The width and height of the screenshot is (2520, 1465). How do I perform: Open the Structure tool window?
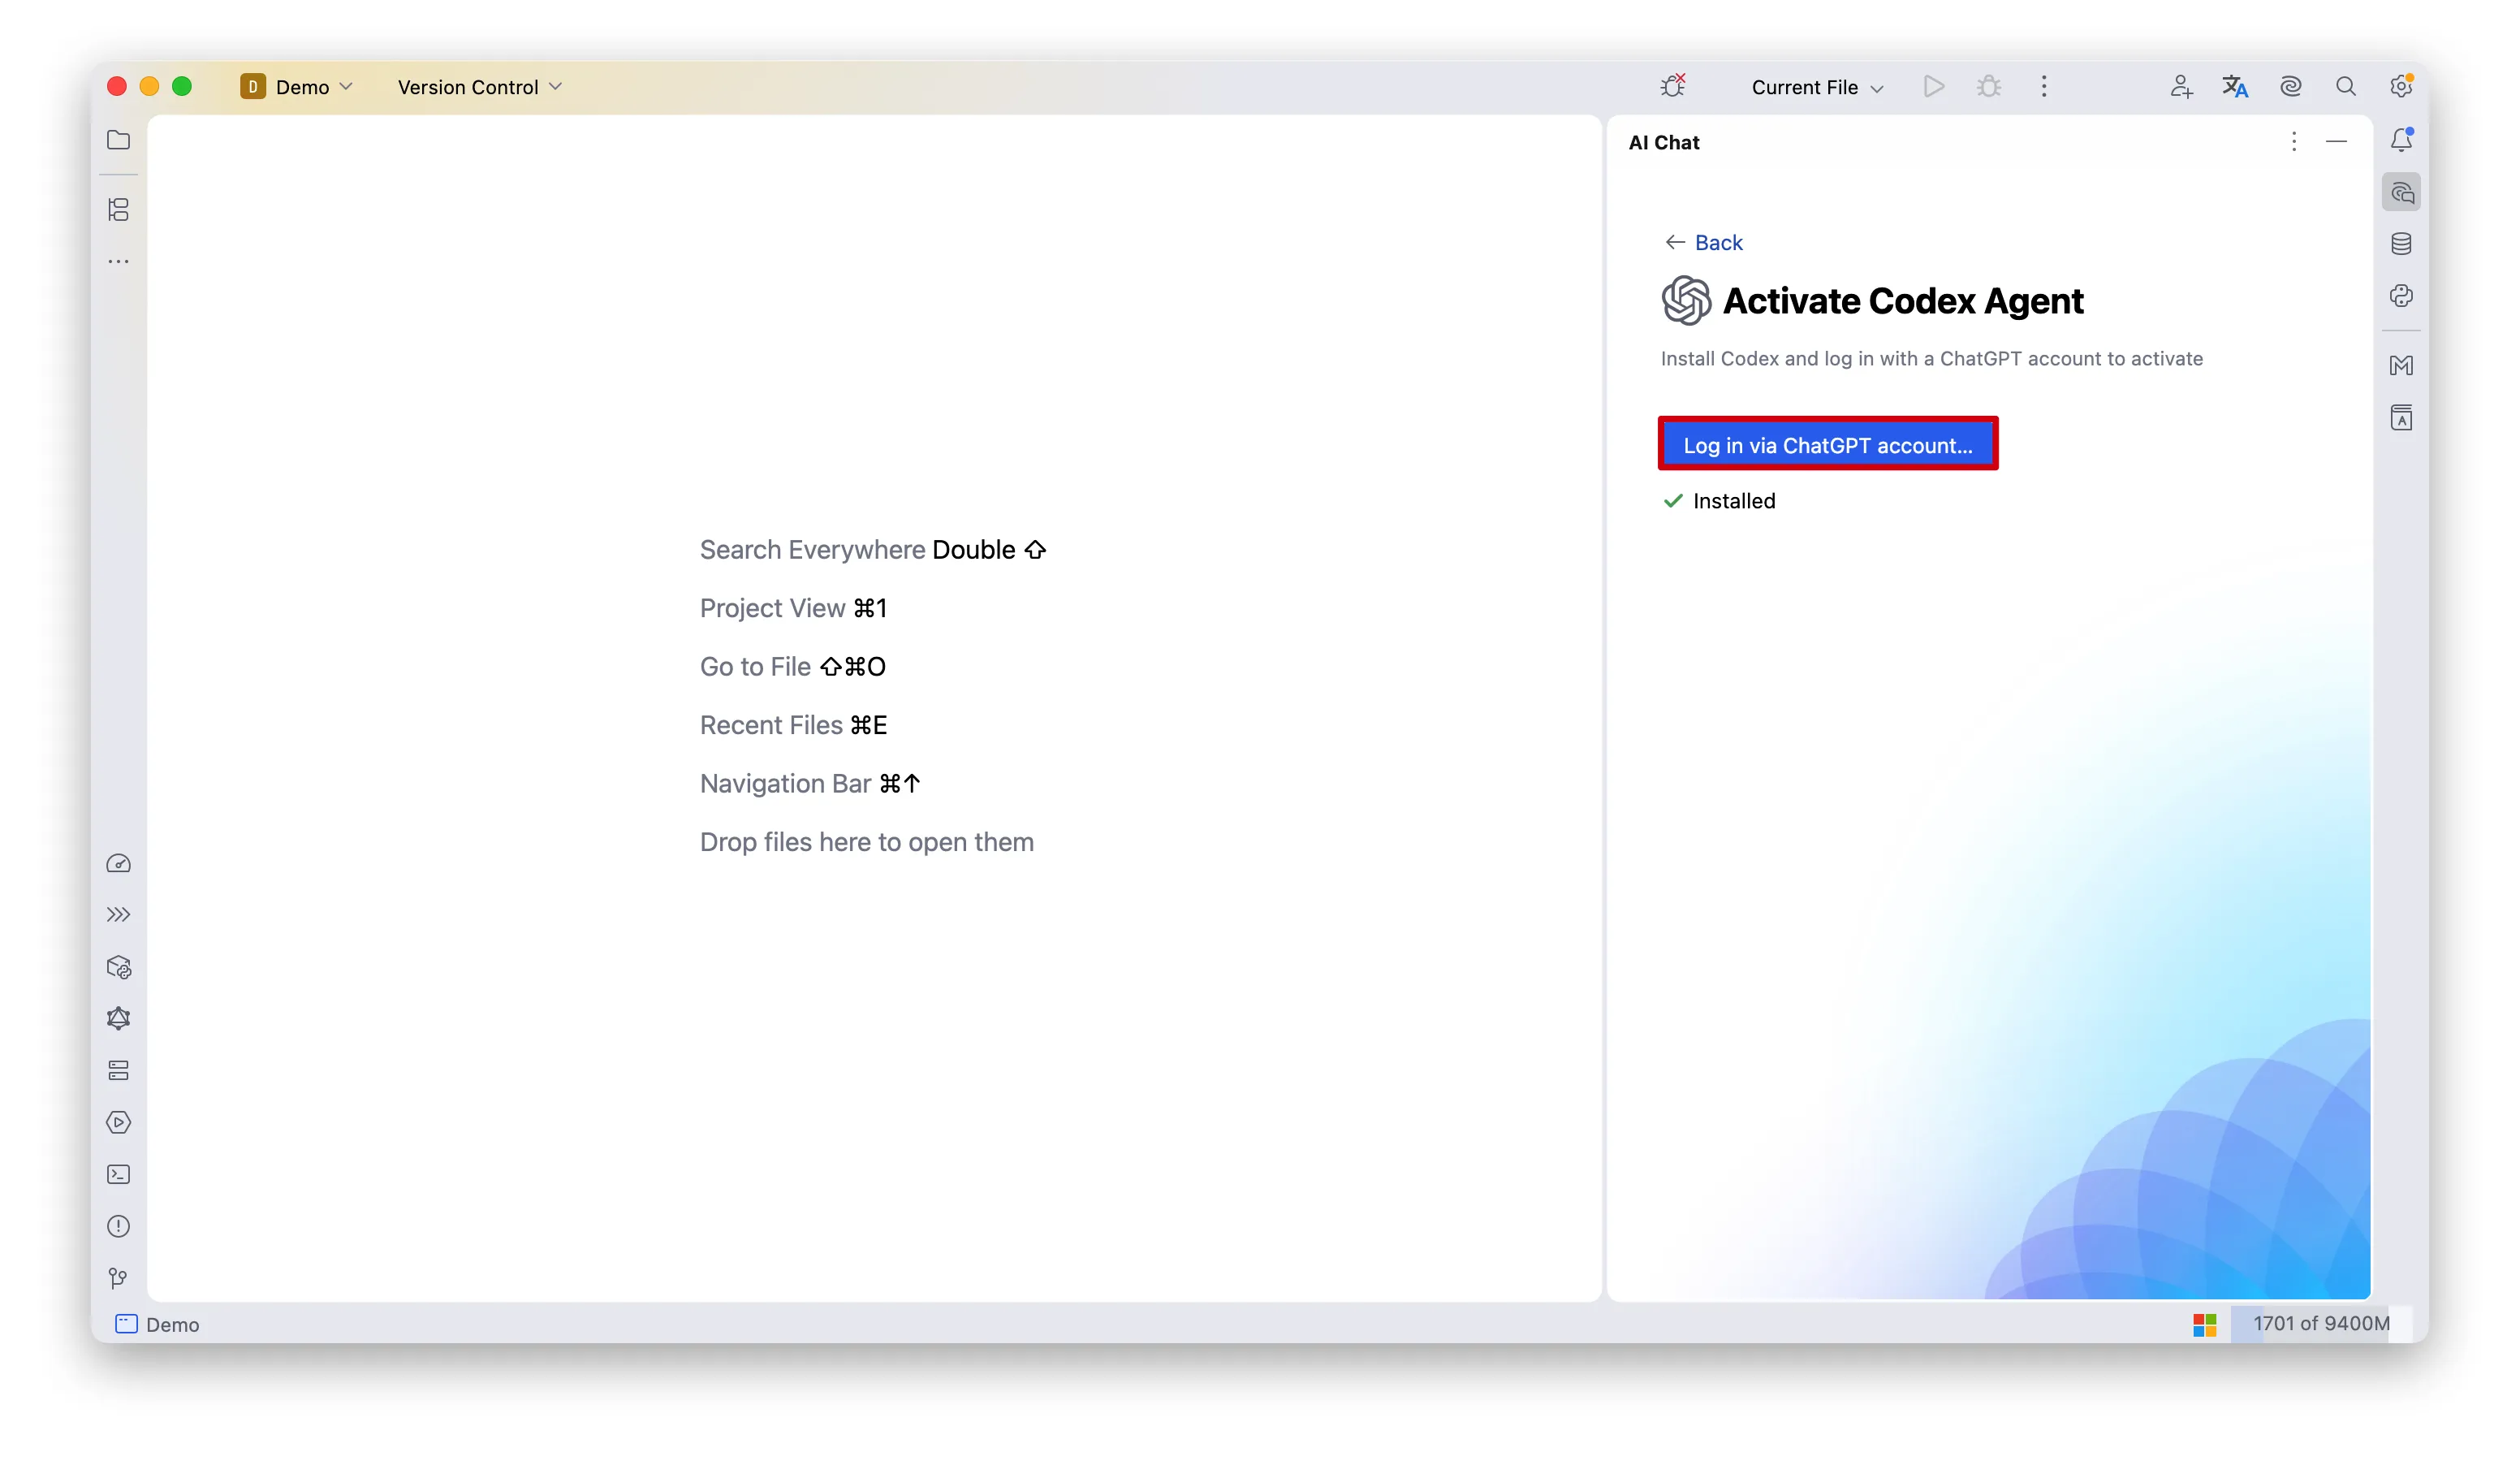point(118,209)
